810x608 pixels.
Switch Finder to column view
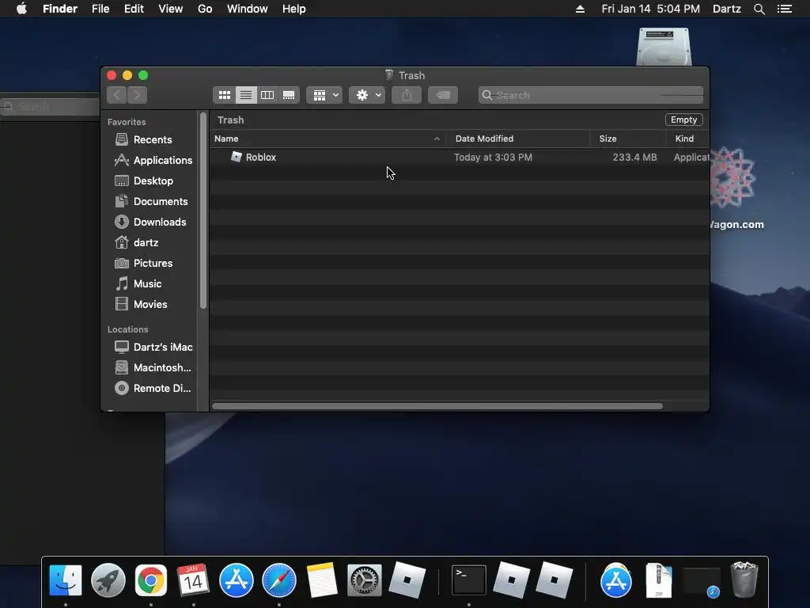[267, 95]
